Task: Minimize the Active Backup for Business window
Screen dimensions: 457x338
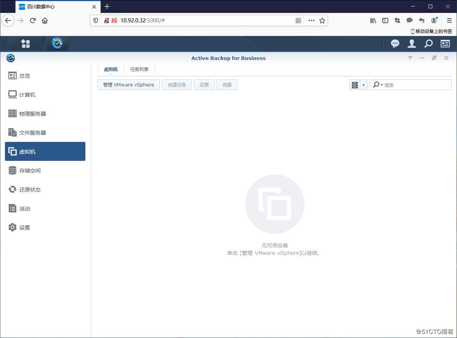Action: (x=422, y=58)
